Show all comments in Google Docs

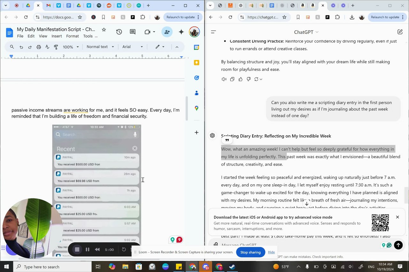point(133,32)
